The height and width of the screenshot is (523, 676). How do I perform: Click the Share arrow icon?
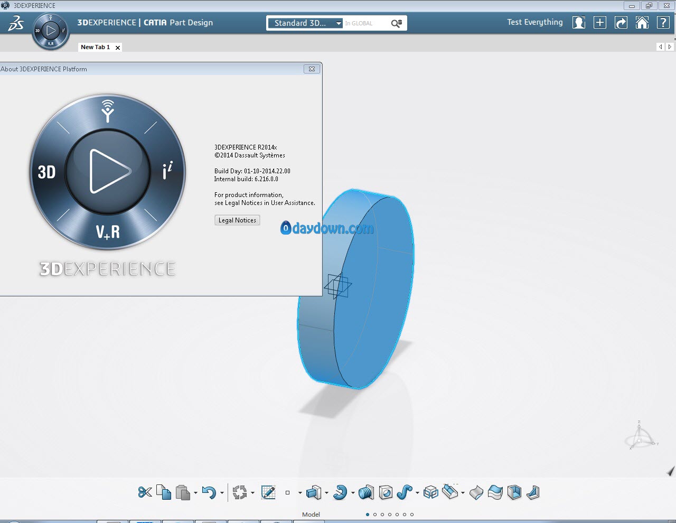621,22
